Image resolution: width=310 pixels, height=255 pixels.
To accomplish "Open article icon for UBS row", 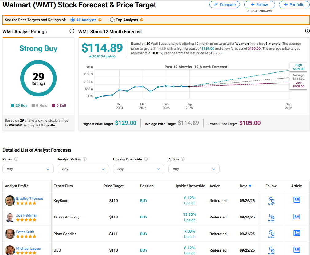I will pyautogui.click(x=297, y=250).
